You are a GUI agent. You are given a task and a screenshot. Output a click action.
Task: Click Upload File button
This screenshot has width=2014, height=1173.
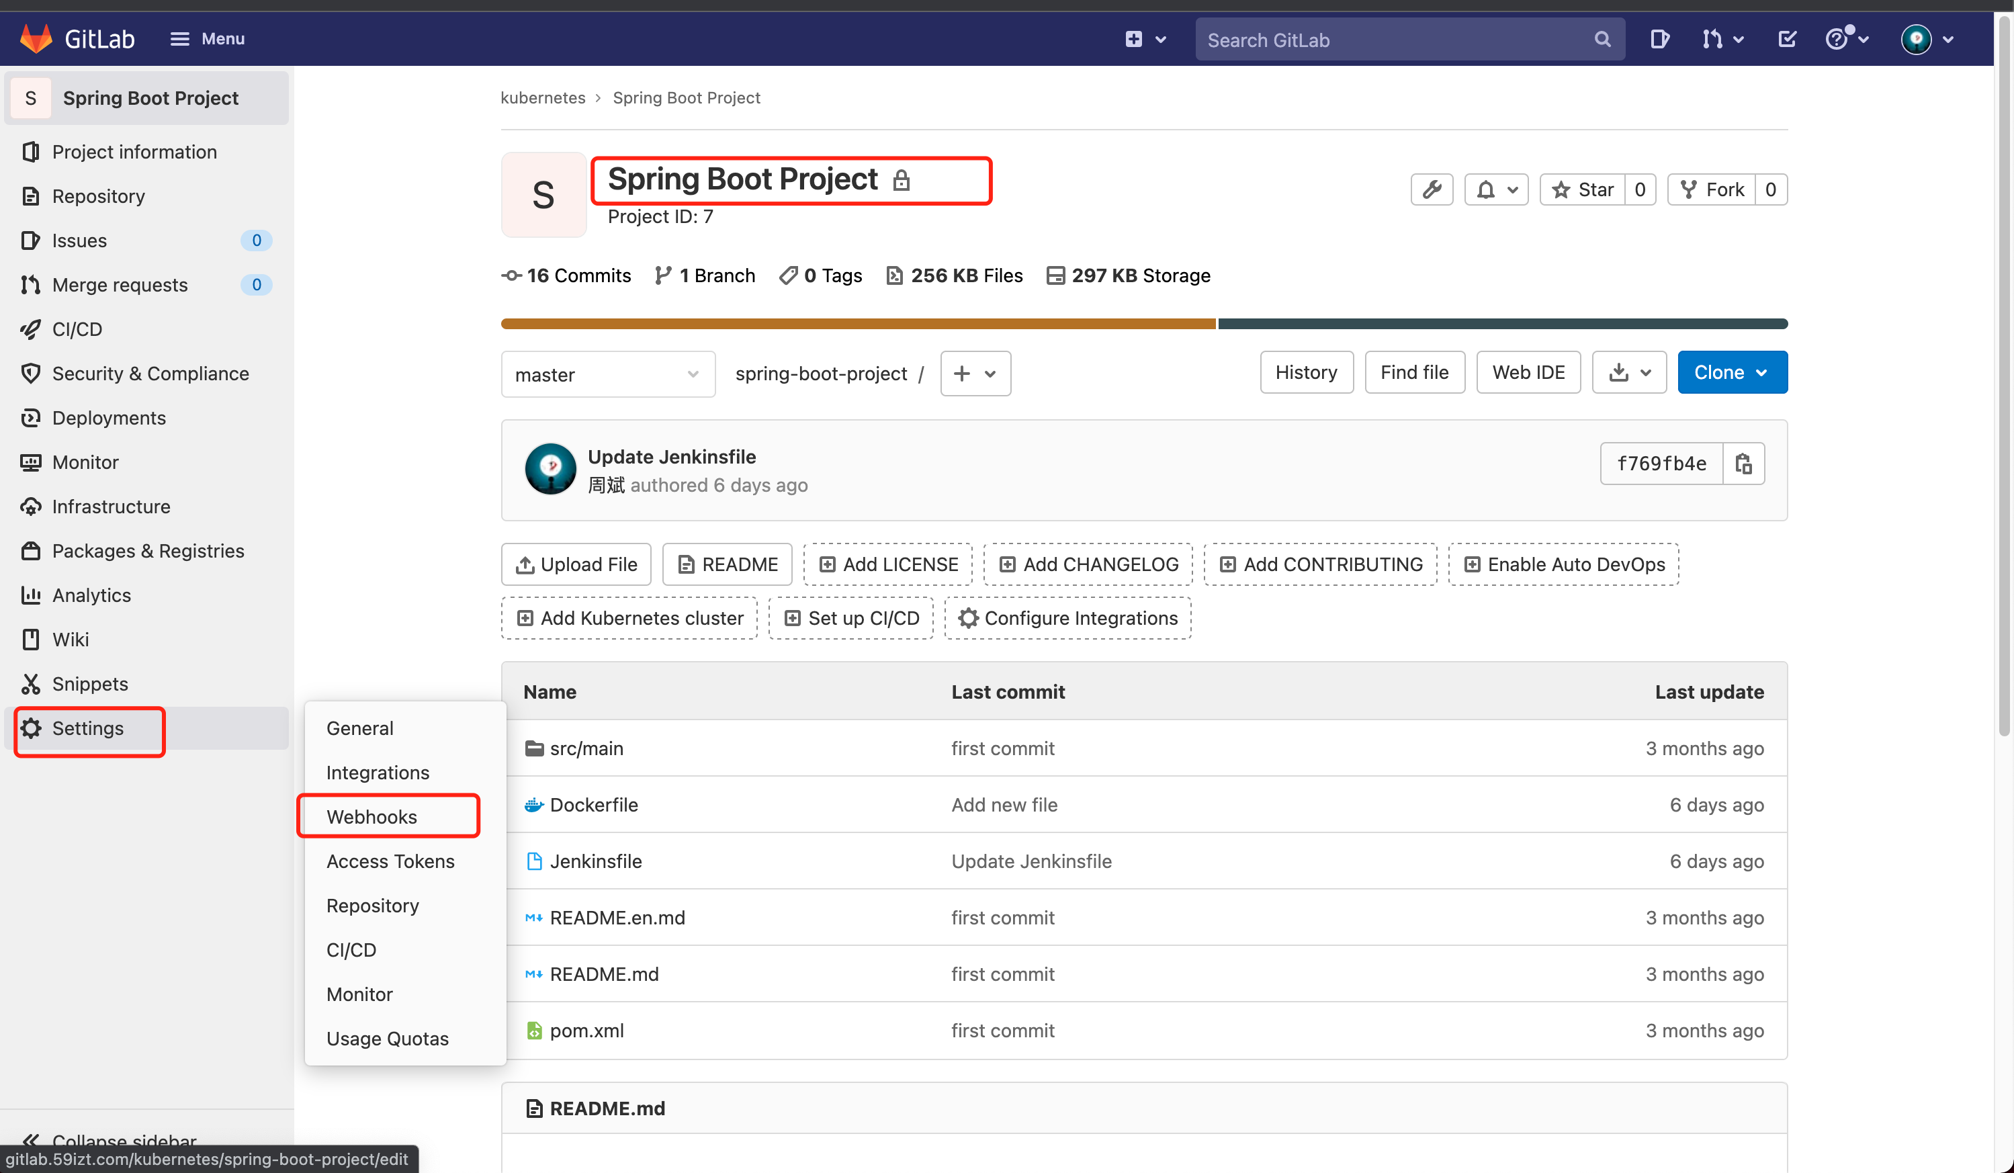[x=576, y=564]
